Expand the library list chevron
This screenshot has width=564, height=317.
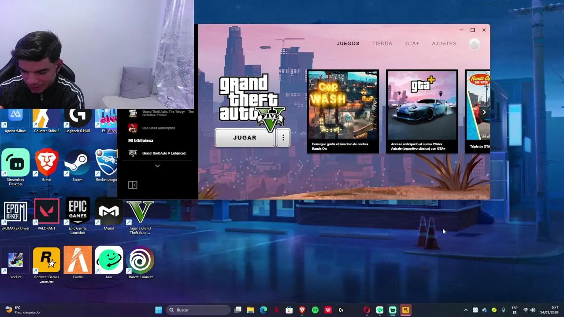click(x=157, y=166)
